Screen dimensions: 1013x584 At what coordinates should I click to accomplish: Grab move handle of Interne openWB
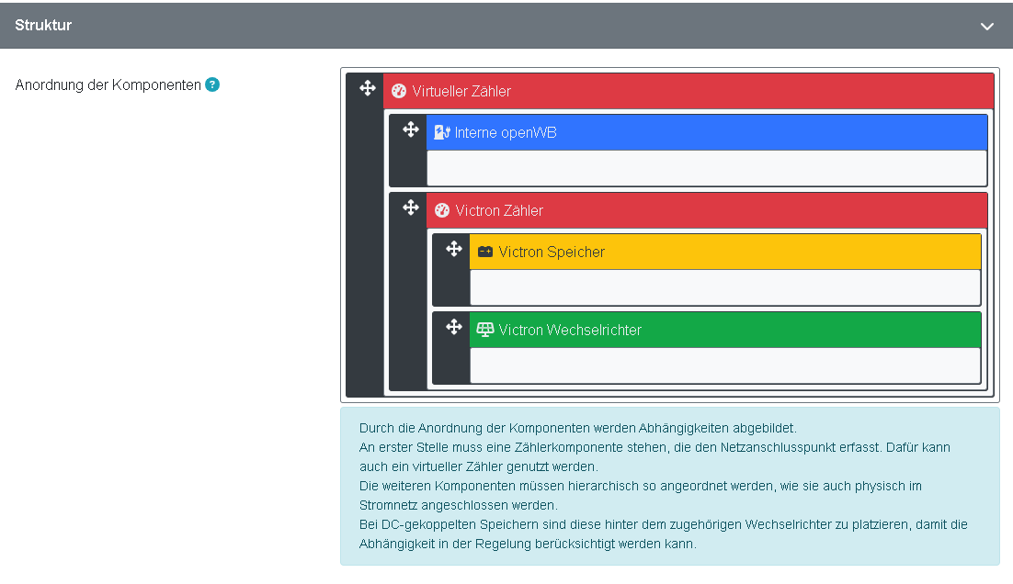pos(411,129)
